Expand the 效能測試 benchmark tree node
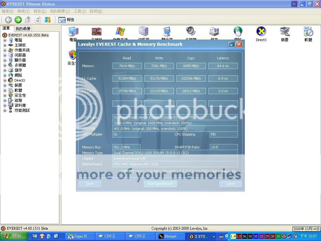 pyautogui.click(x=5, y=110)
